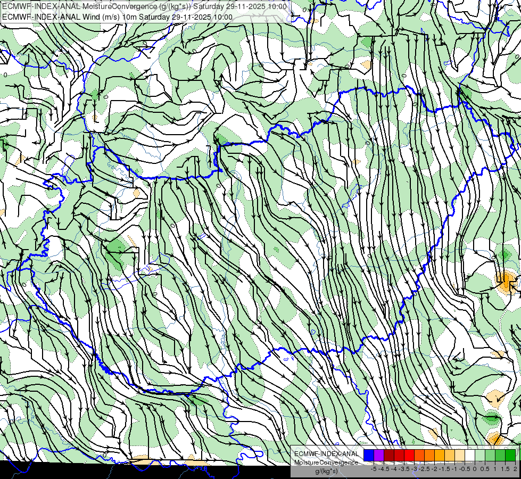Click the 0 tick label in the legend
This screenshot has width=521, height=479.
475,469
